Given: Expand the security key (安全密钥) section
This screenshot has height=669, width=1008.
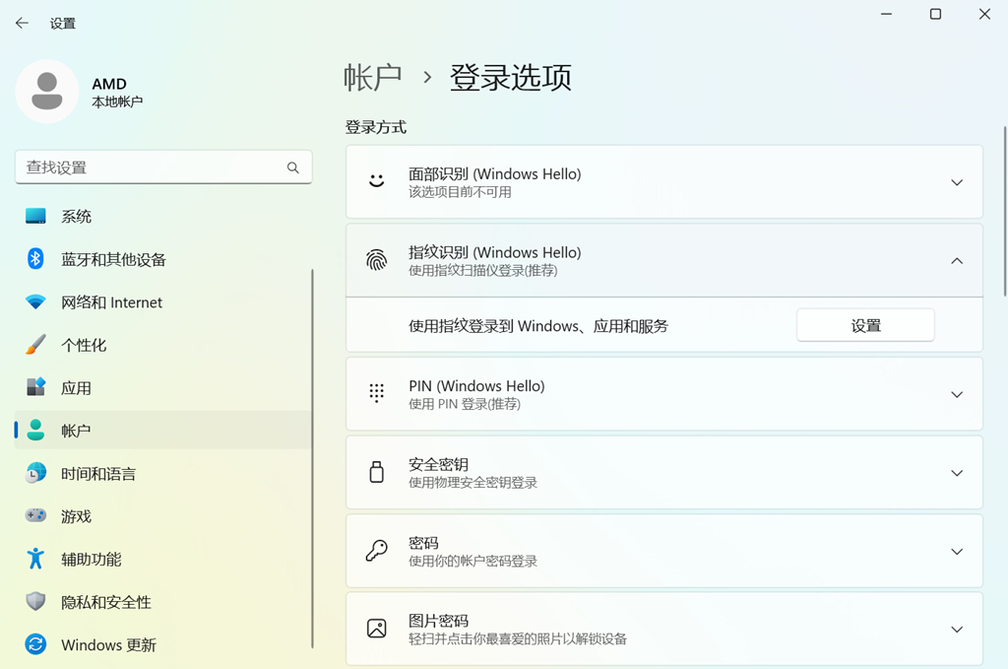Looking at the screenshot, I should 956,473.
